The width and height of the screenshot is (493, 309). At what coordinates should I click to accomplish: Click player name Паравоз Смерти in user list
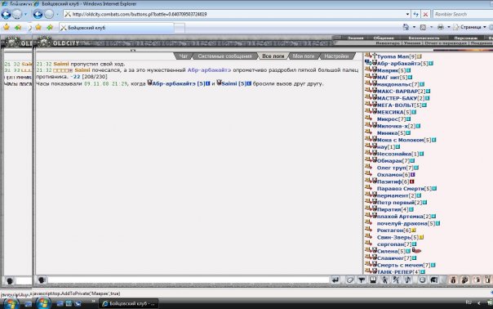tap(400, 189)
